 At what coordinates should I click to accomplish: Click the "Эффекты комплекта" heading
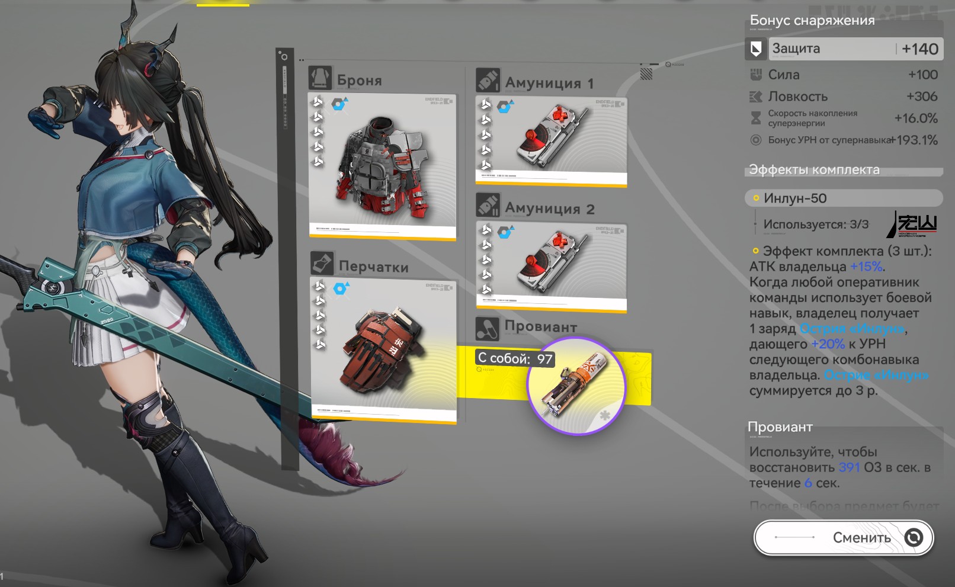coord(814,170)
